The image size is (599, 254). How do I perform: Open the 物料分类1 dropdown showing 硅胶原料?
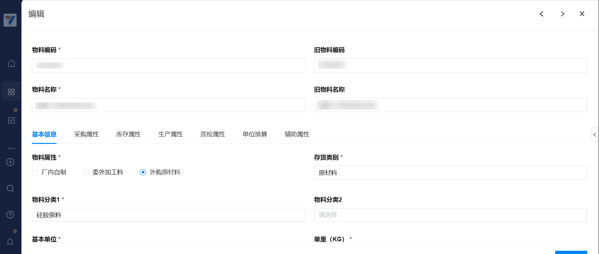point(168,215)
